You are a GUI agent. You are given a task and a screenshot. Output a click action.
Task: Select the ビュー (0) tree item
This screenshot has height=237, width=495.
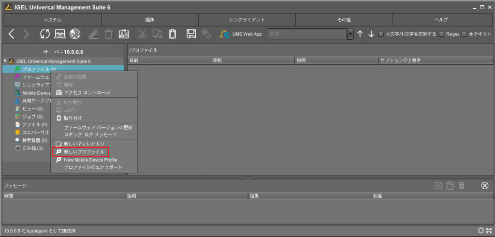tap(32, 109)
